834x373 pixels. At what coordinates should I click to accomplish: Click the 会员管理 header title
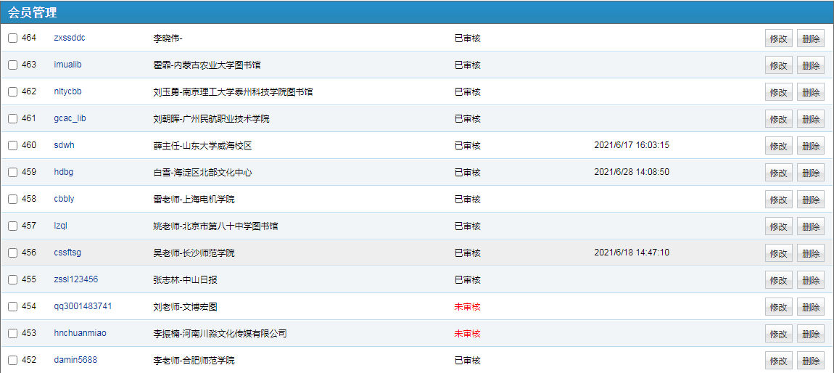point(33,12)
